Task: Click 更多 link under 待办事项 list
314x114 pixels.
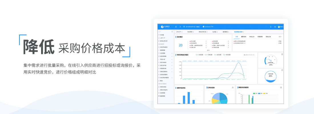Action: pyautogui.click(x=209, y=50)
